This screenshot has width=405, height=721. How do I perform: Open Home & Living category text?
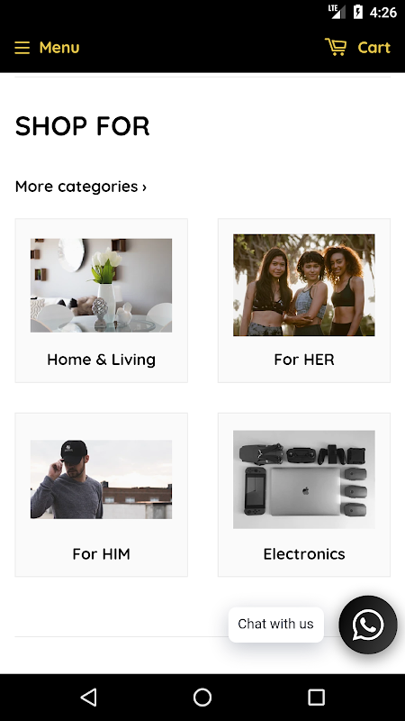click(x=101, y=359)
